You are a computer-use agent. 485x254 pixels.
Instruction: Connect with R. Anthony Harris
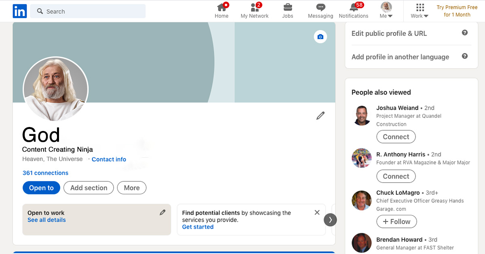(396, 177)
